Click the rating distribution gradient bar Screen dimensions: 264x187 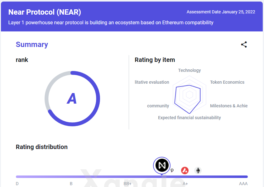[132, 177]
